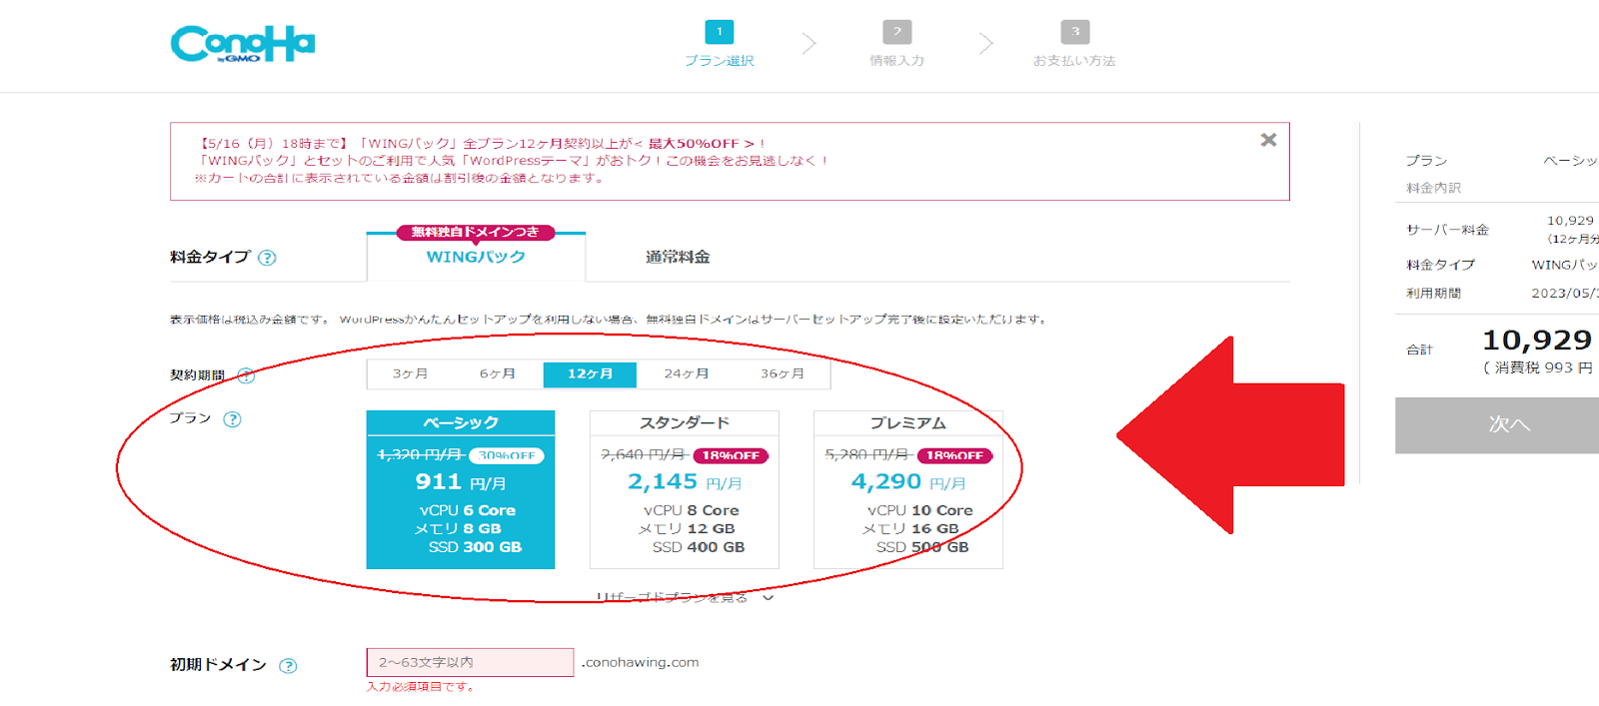The image size is (1599, 706).
Task: Click the 18%OFF badge on プレミアム
Action: click(x=954, y=455)
